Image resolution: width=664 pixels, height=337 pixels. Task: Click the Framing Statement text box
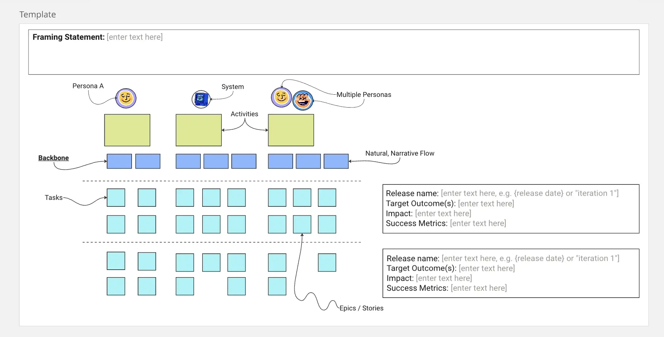pyautogui.click(x=334, y=52)
